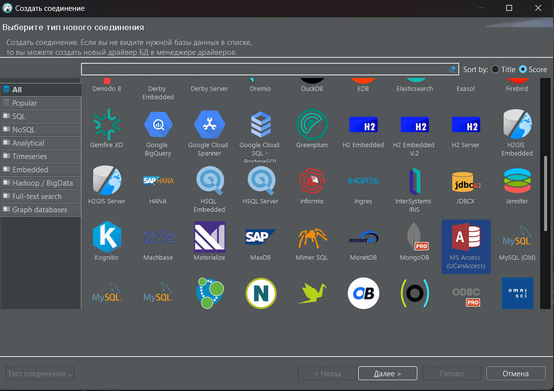Select the Neo4j graph icon

(x=209, y=293)
